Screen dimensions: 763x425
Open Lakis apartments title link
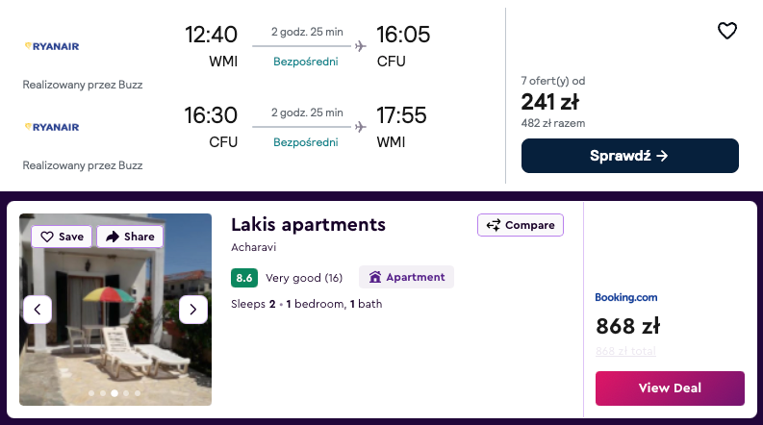(x=308, y=225)
